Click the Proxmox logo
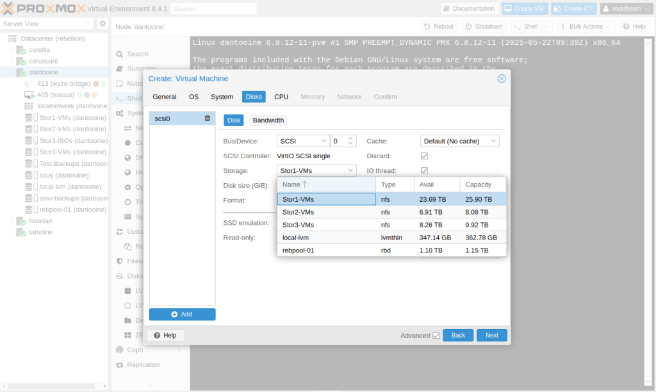This screenshot has height=392, width=656. (x=43, y=8)
